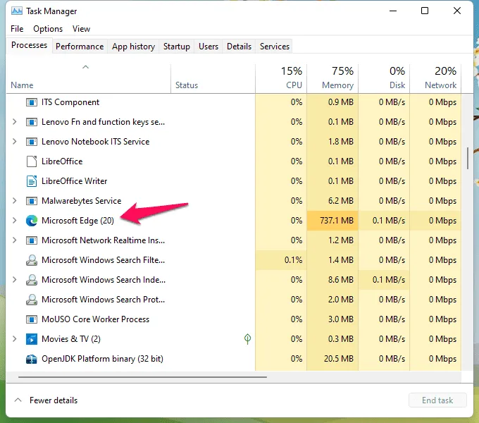Click the MoUSO Core Worker Process icon
This screenshot has height=423, width=479.
click(32, 319)
